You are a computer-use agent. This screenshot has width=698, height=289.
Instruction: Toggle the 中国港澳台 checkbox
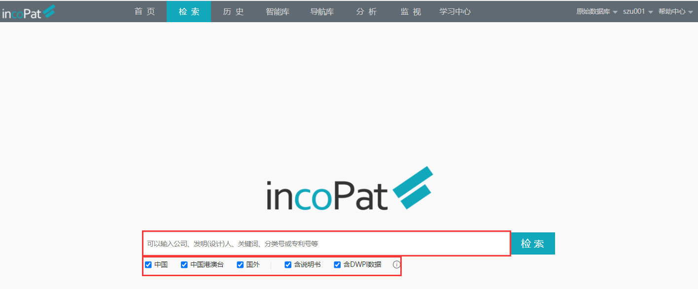184,265
